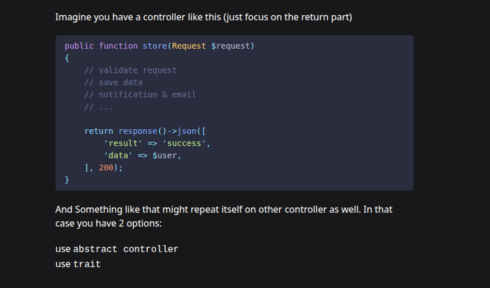Click the "function" keyword in the code

(x=118, y=46)
